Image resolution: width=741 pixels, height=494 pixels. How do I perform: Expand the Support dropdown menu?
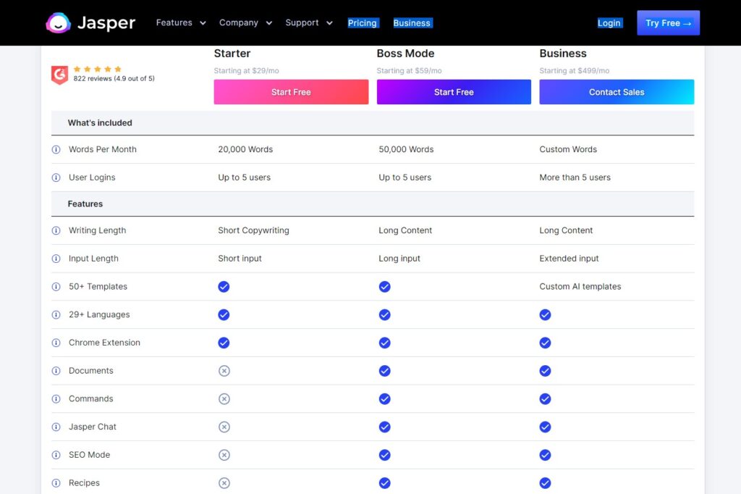coord(309,22)
